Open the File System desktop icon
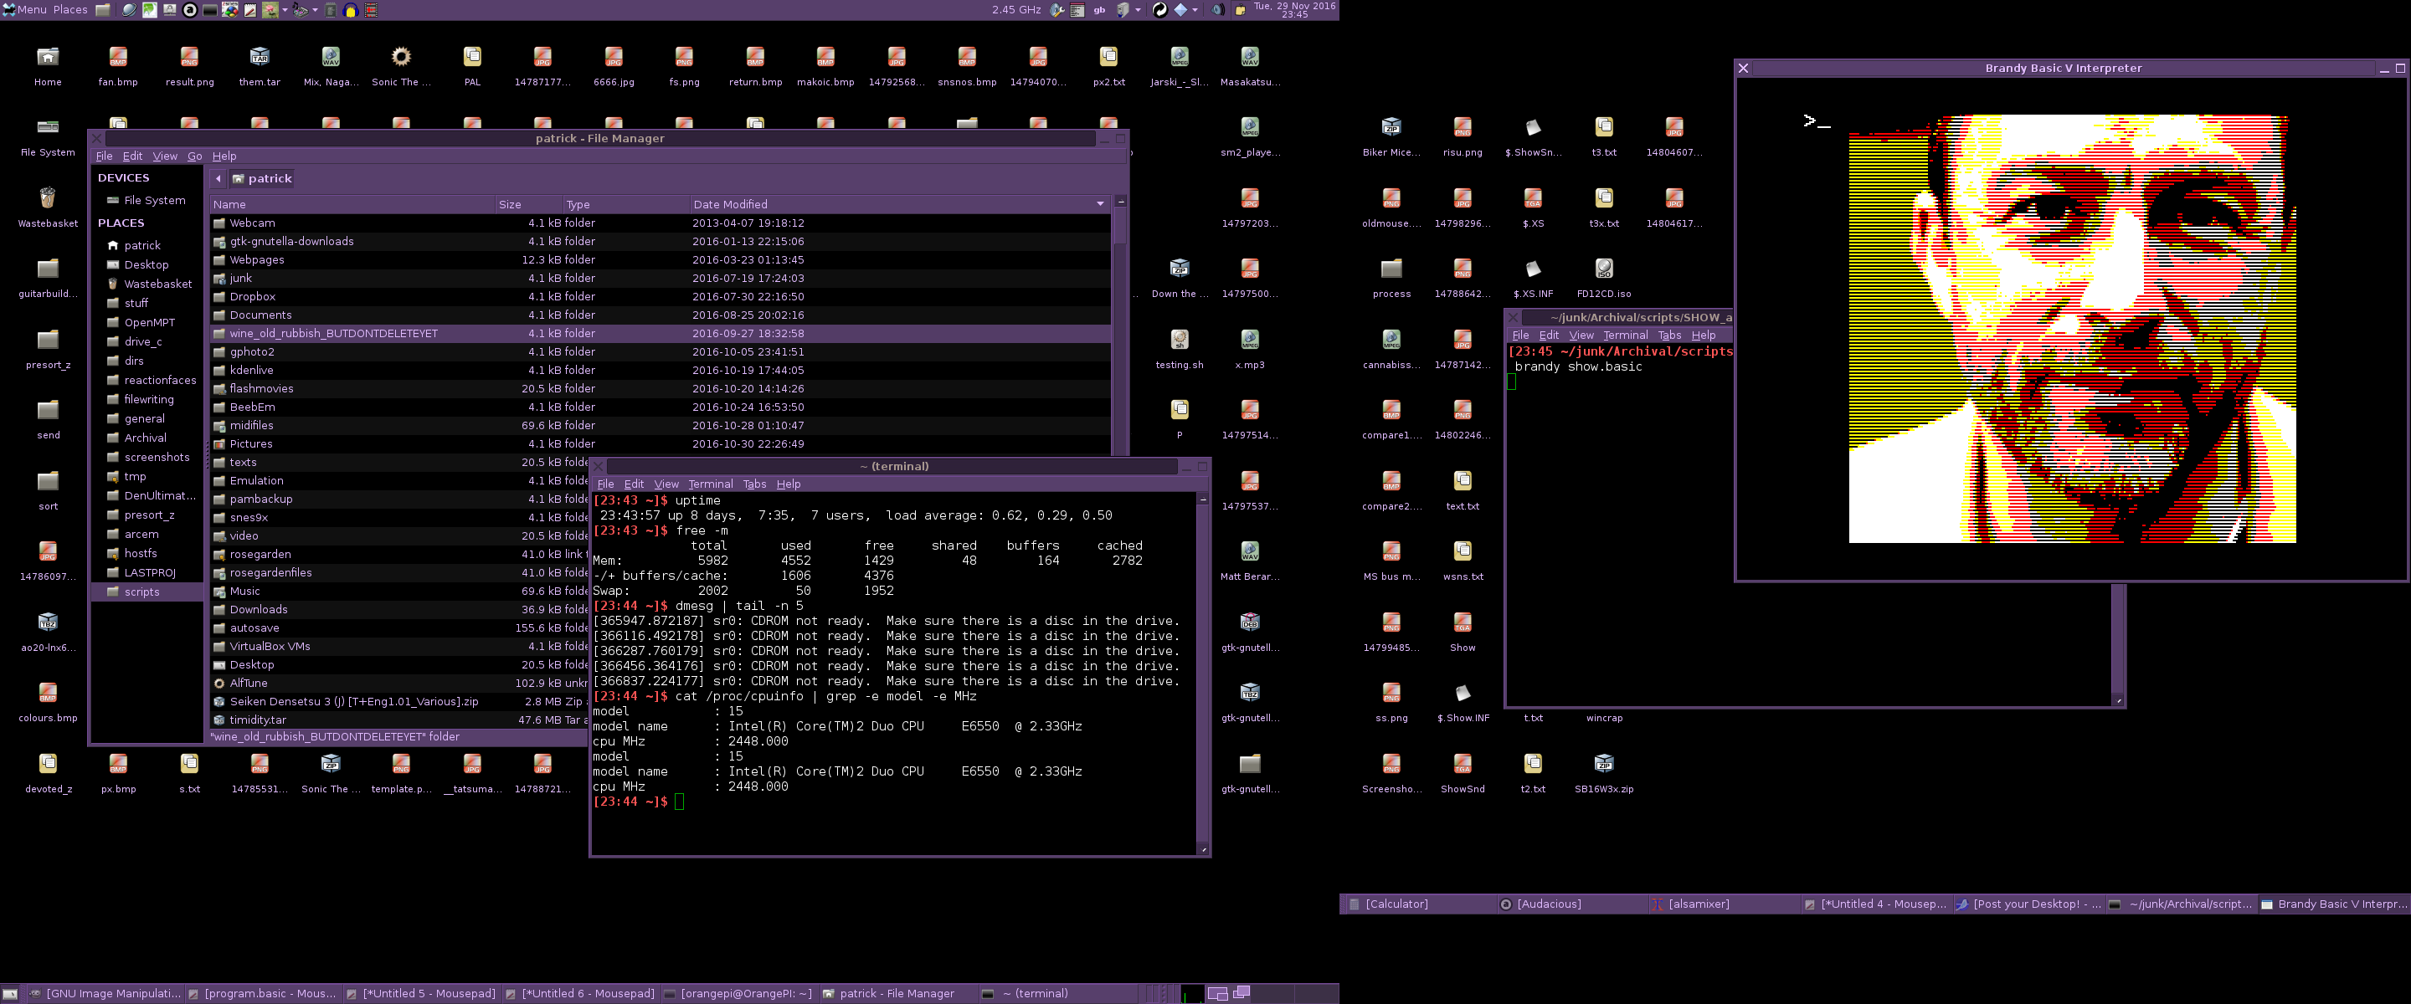Screen dimensions: 2411x1004 click(48, 136)
